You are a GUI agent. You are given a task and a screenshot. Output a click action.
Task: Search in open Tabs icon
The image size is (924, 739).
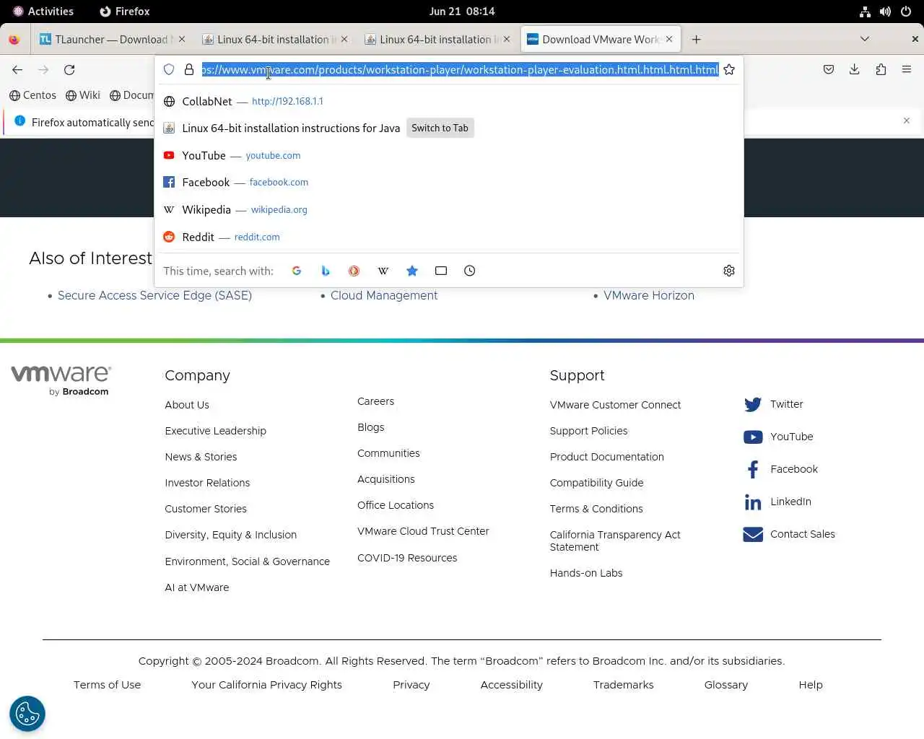click(x=441, y=271)
